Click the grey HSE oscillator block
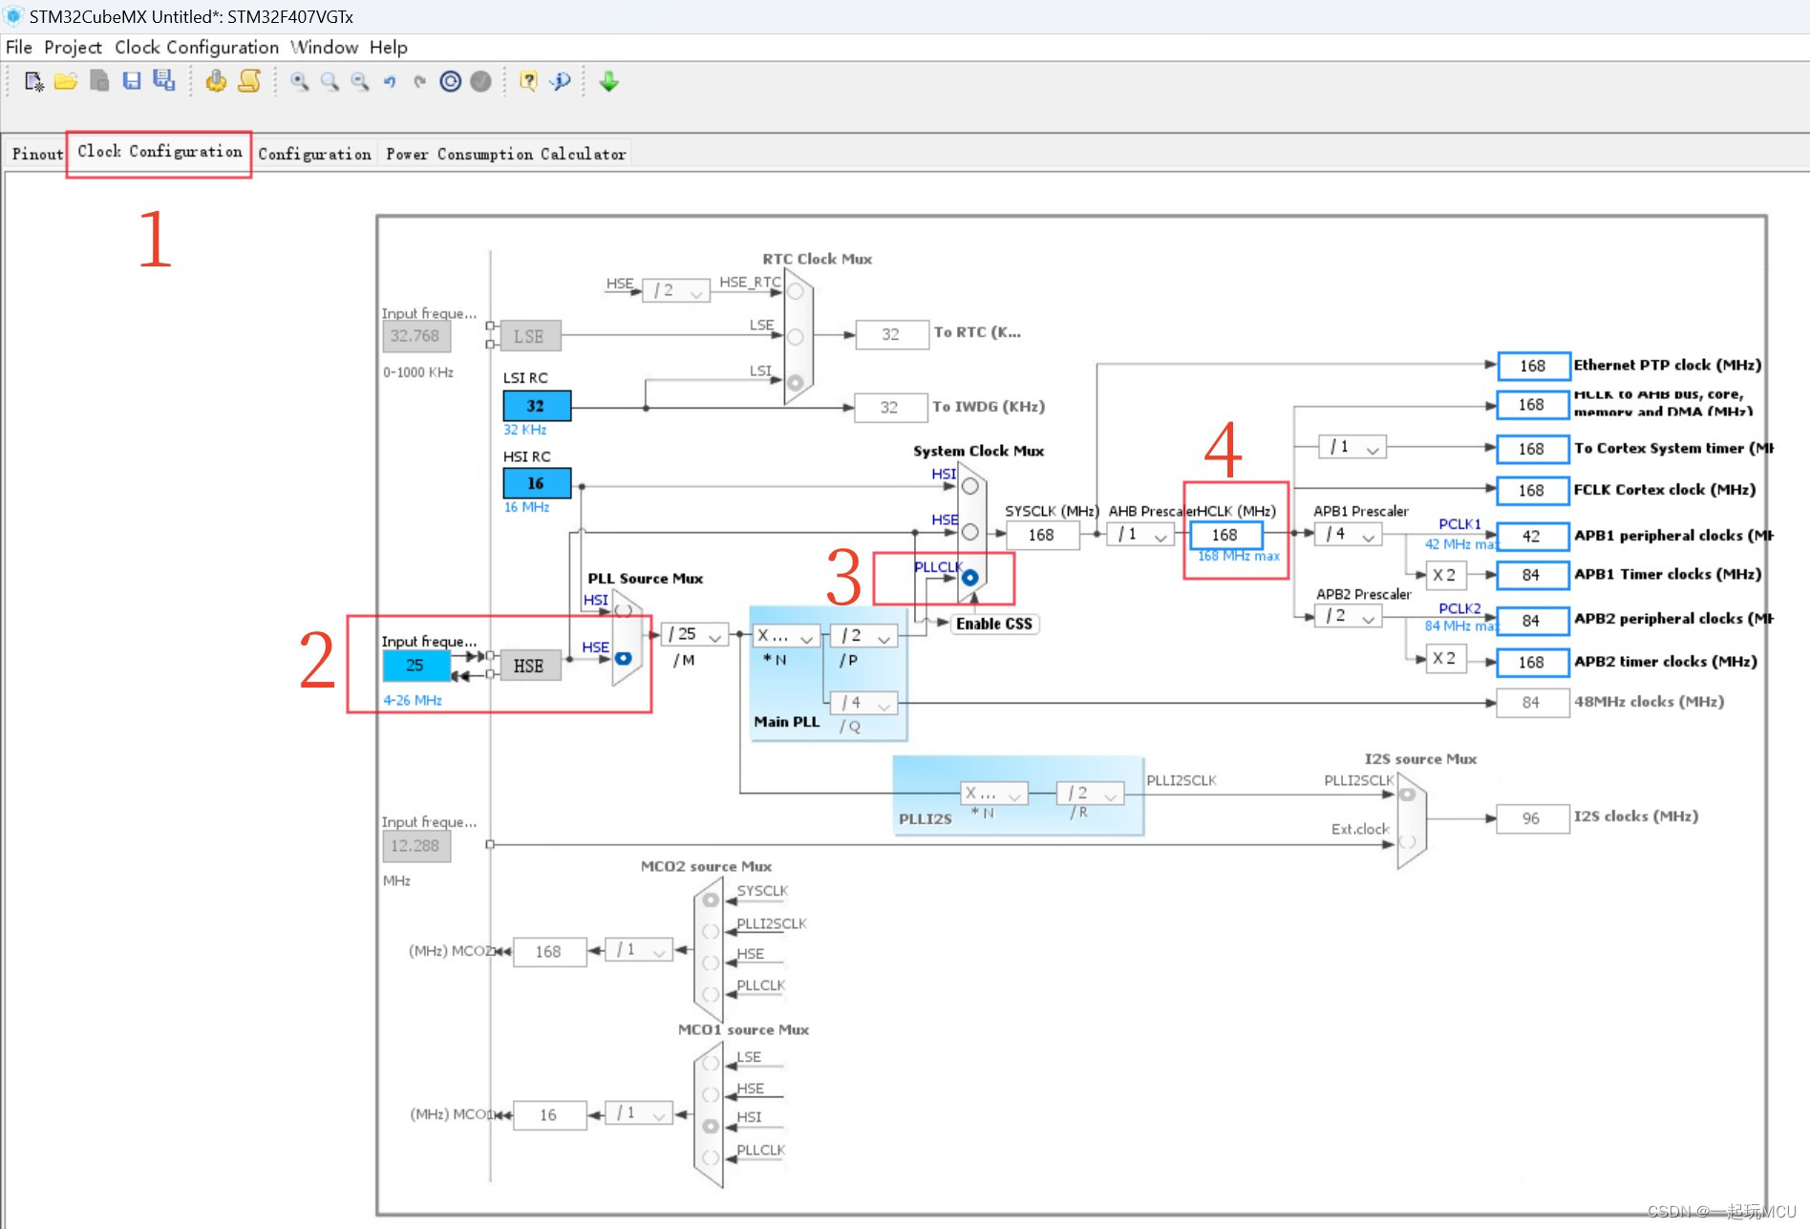The image size is (1810, 1229). pos(528,666)
